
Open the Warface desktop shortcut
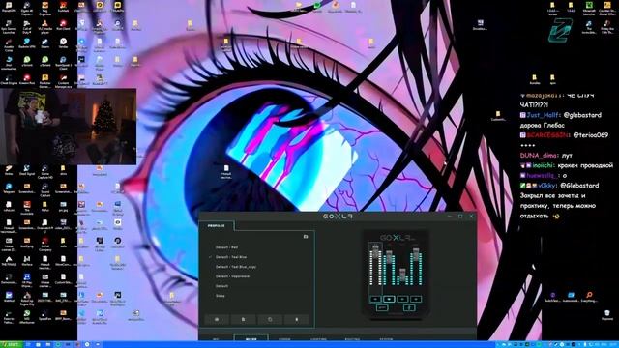pos(27,260)
